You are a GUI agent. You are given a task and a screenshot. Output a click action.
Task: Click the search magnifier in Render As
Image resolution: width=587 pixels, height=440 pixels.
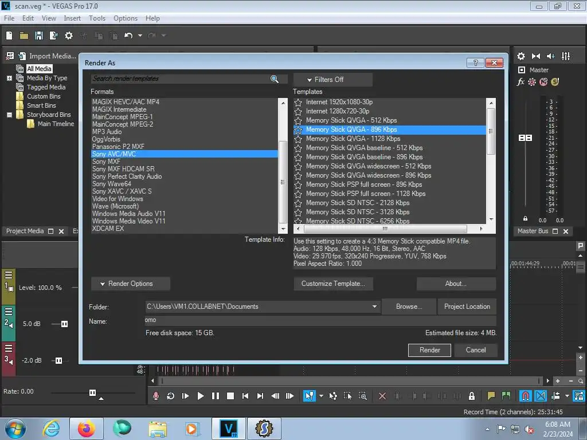pyautogui.click(x=275, y=79)
